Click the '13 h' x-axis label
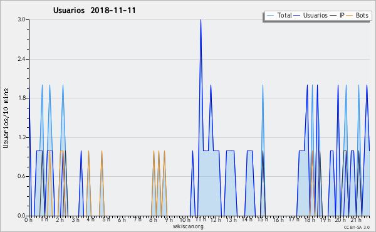The image size is (376, 232). [231, 219]
